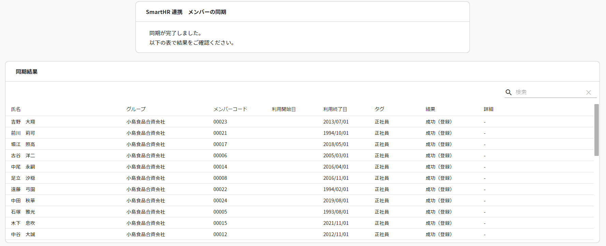Select the name 吉野 大翔
Image resolution: width=606 pixels, height=246 pixels.
[23, 122]
